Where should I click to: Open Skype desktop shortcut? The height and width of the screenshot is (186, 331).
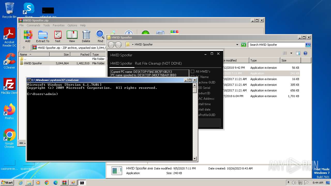pyautogui.click(x=29, y=10)
